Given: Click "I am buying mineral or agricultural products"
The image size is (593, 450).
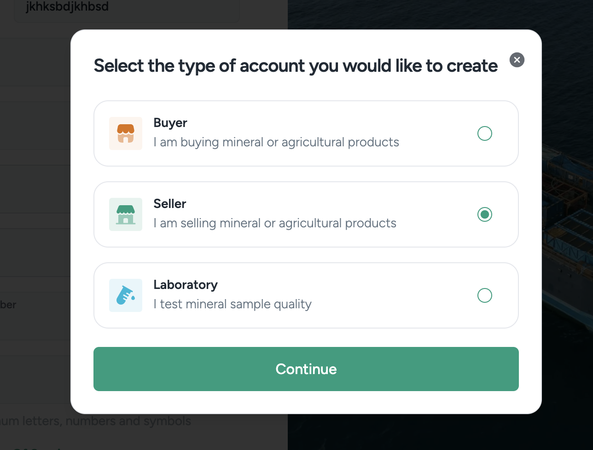Looking at the screenshot, I should tap(276, 142).
